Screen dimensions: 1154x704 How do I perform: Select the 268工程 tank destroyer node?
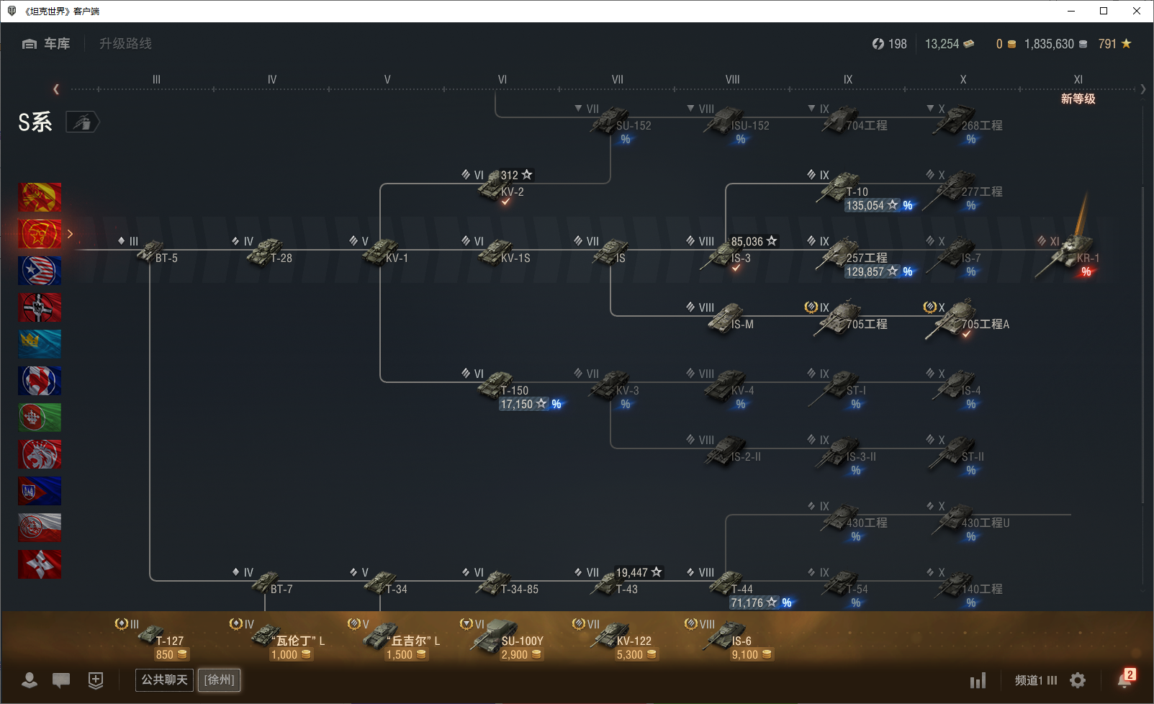click(x=965, y=125)
